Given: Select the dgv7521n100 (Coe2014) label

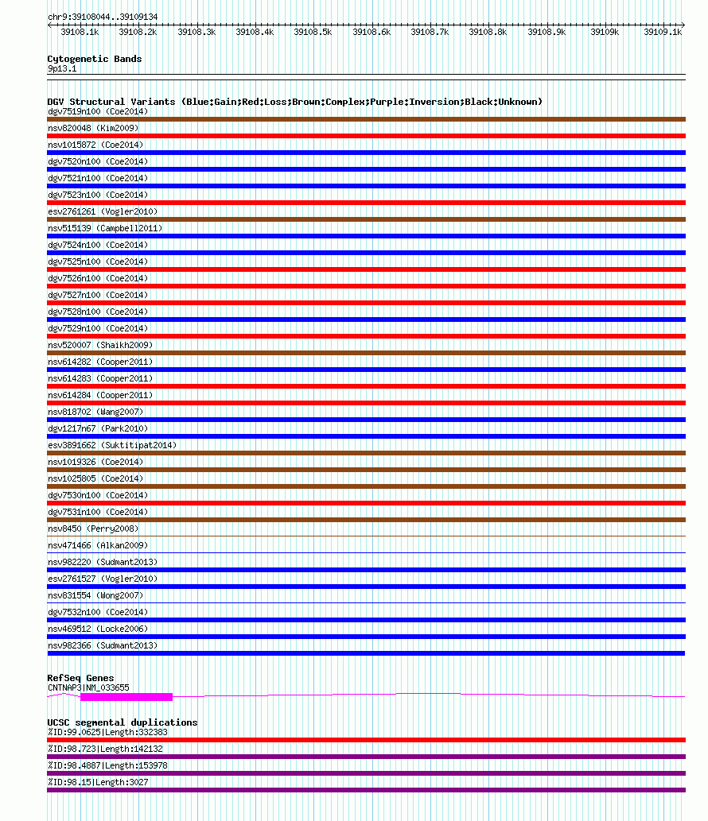Looking at the screenshot, I should [x=98, y=179].
